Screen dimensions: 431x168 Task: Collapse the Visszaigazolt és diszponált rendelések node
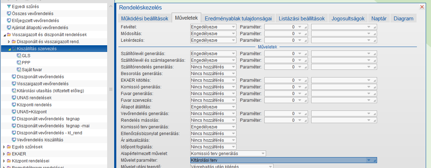[x=4, y=35]
